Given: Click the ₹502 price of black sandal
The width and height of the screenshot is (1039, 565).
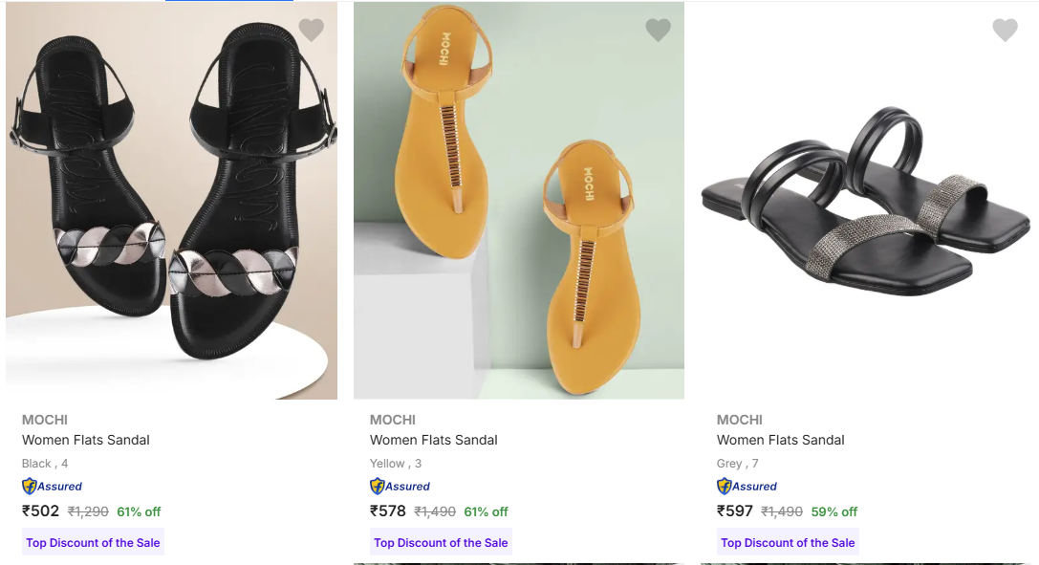Looking at the screenshot, I should click(41, 511).
